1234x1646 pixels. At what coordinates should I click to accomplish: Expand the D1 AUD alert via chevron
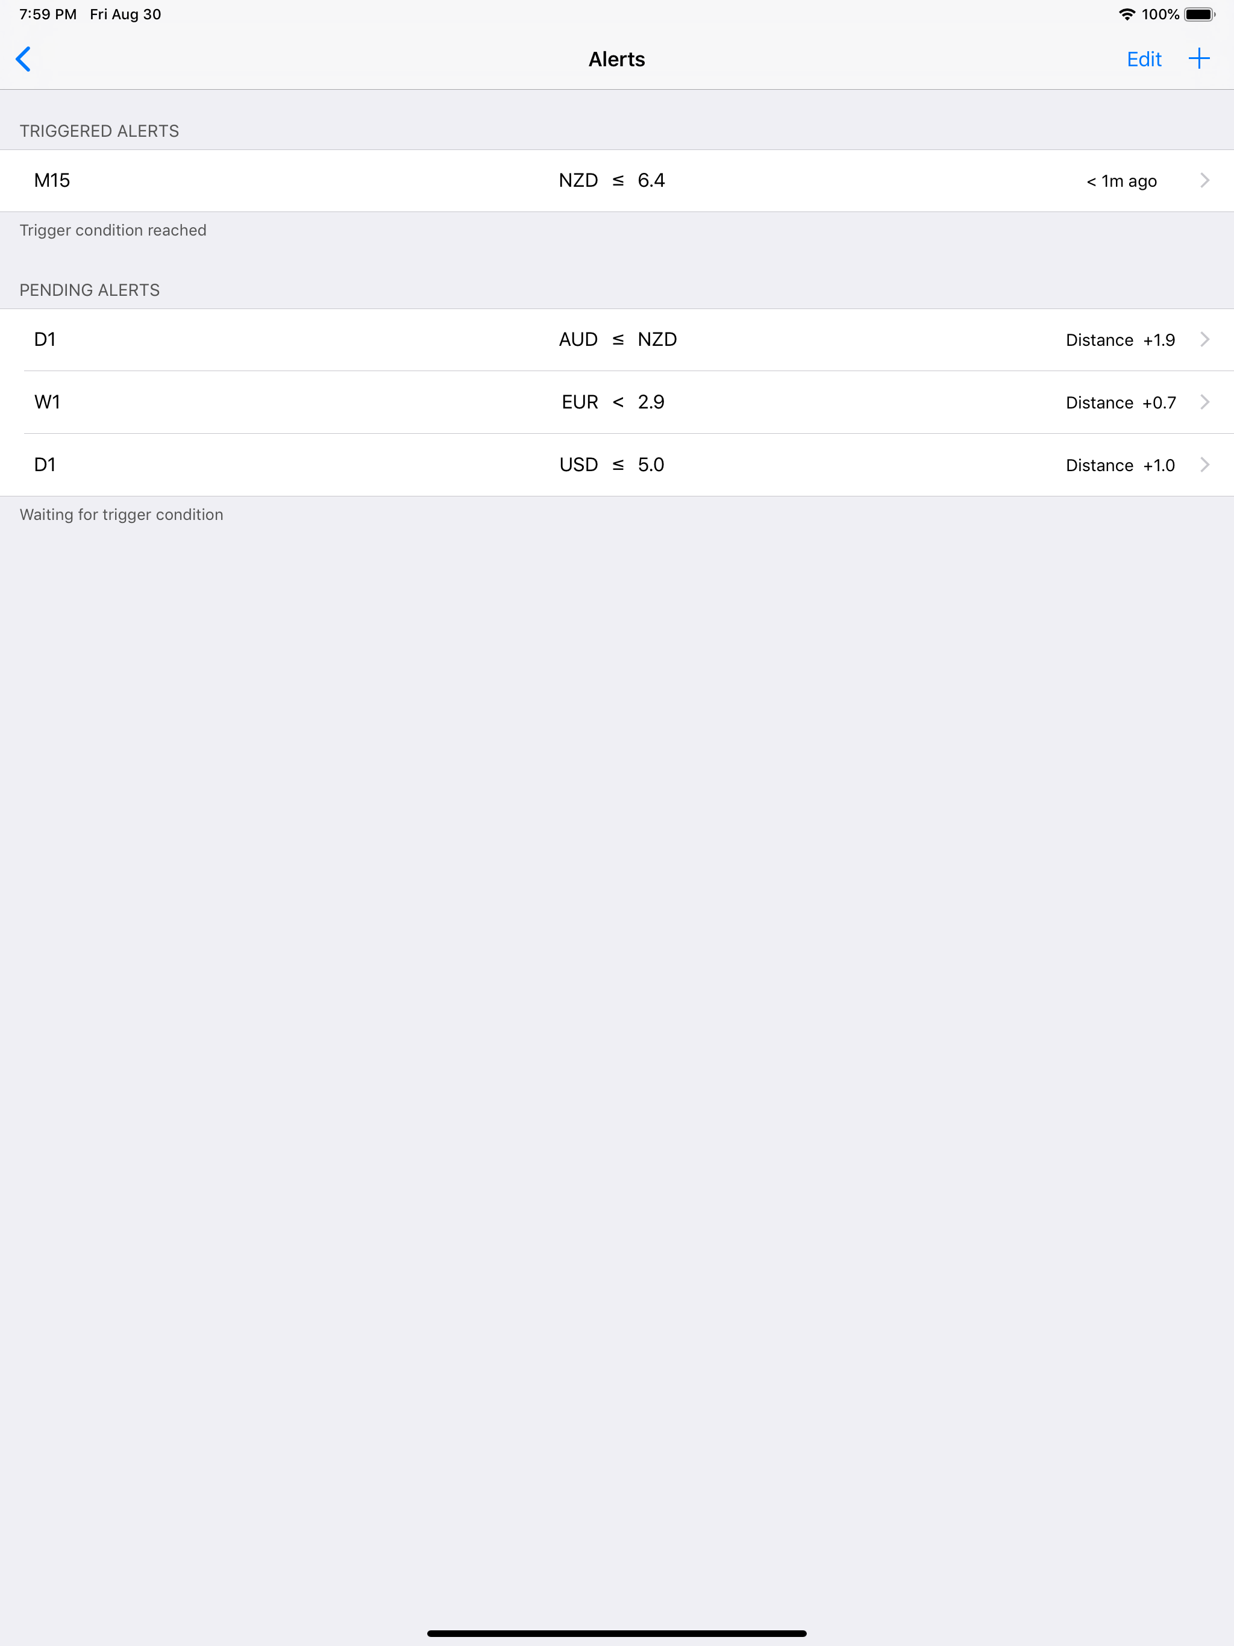click(x=1206, y=339)
